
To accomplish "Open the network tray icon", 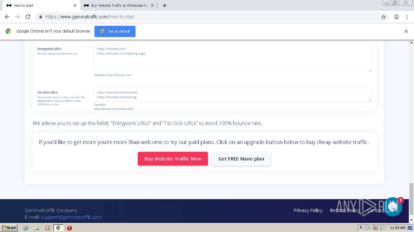I will [376, 228].
